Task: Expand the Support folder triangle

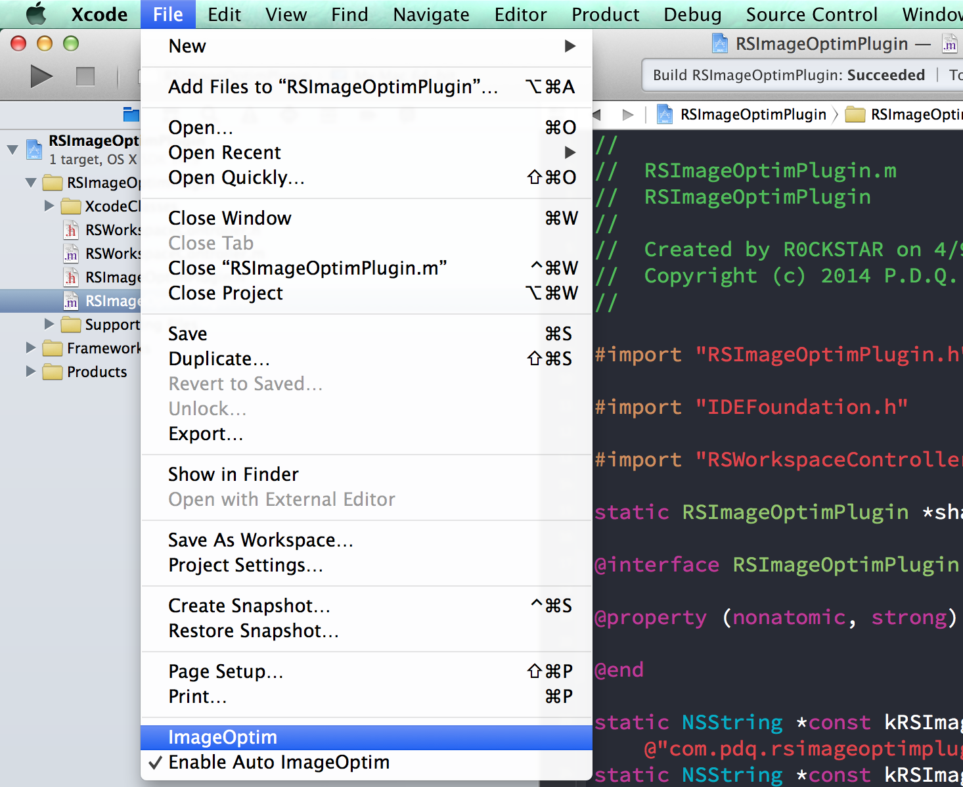Action: click(49, 324)
